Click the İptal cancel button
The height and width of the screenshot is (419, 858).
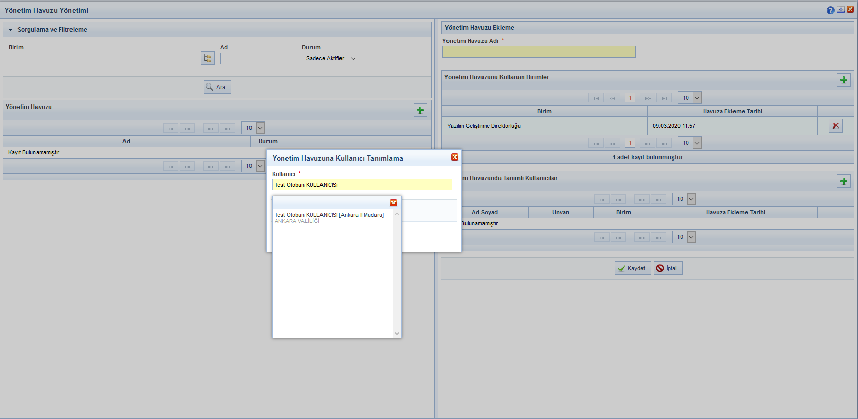click(668, 268)
